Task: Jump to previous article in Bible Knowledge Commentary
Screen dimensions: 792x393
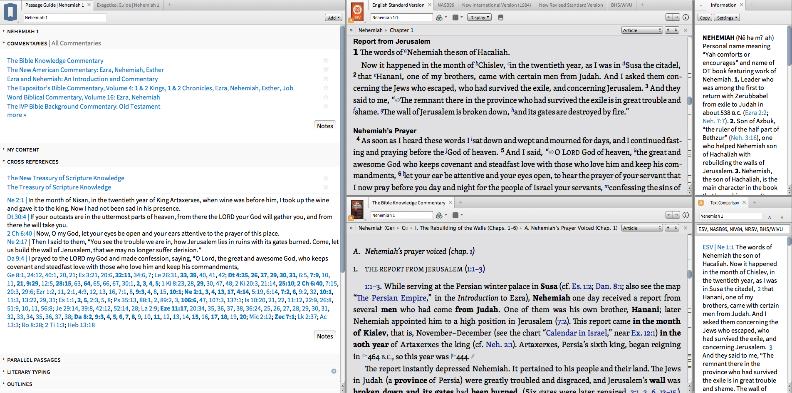Action: point(668,228)
